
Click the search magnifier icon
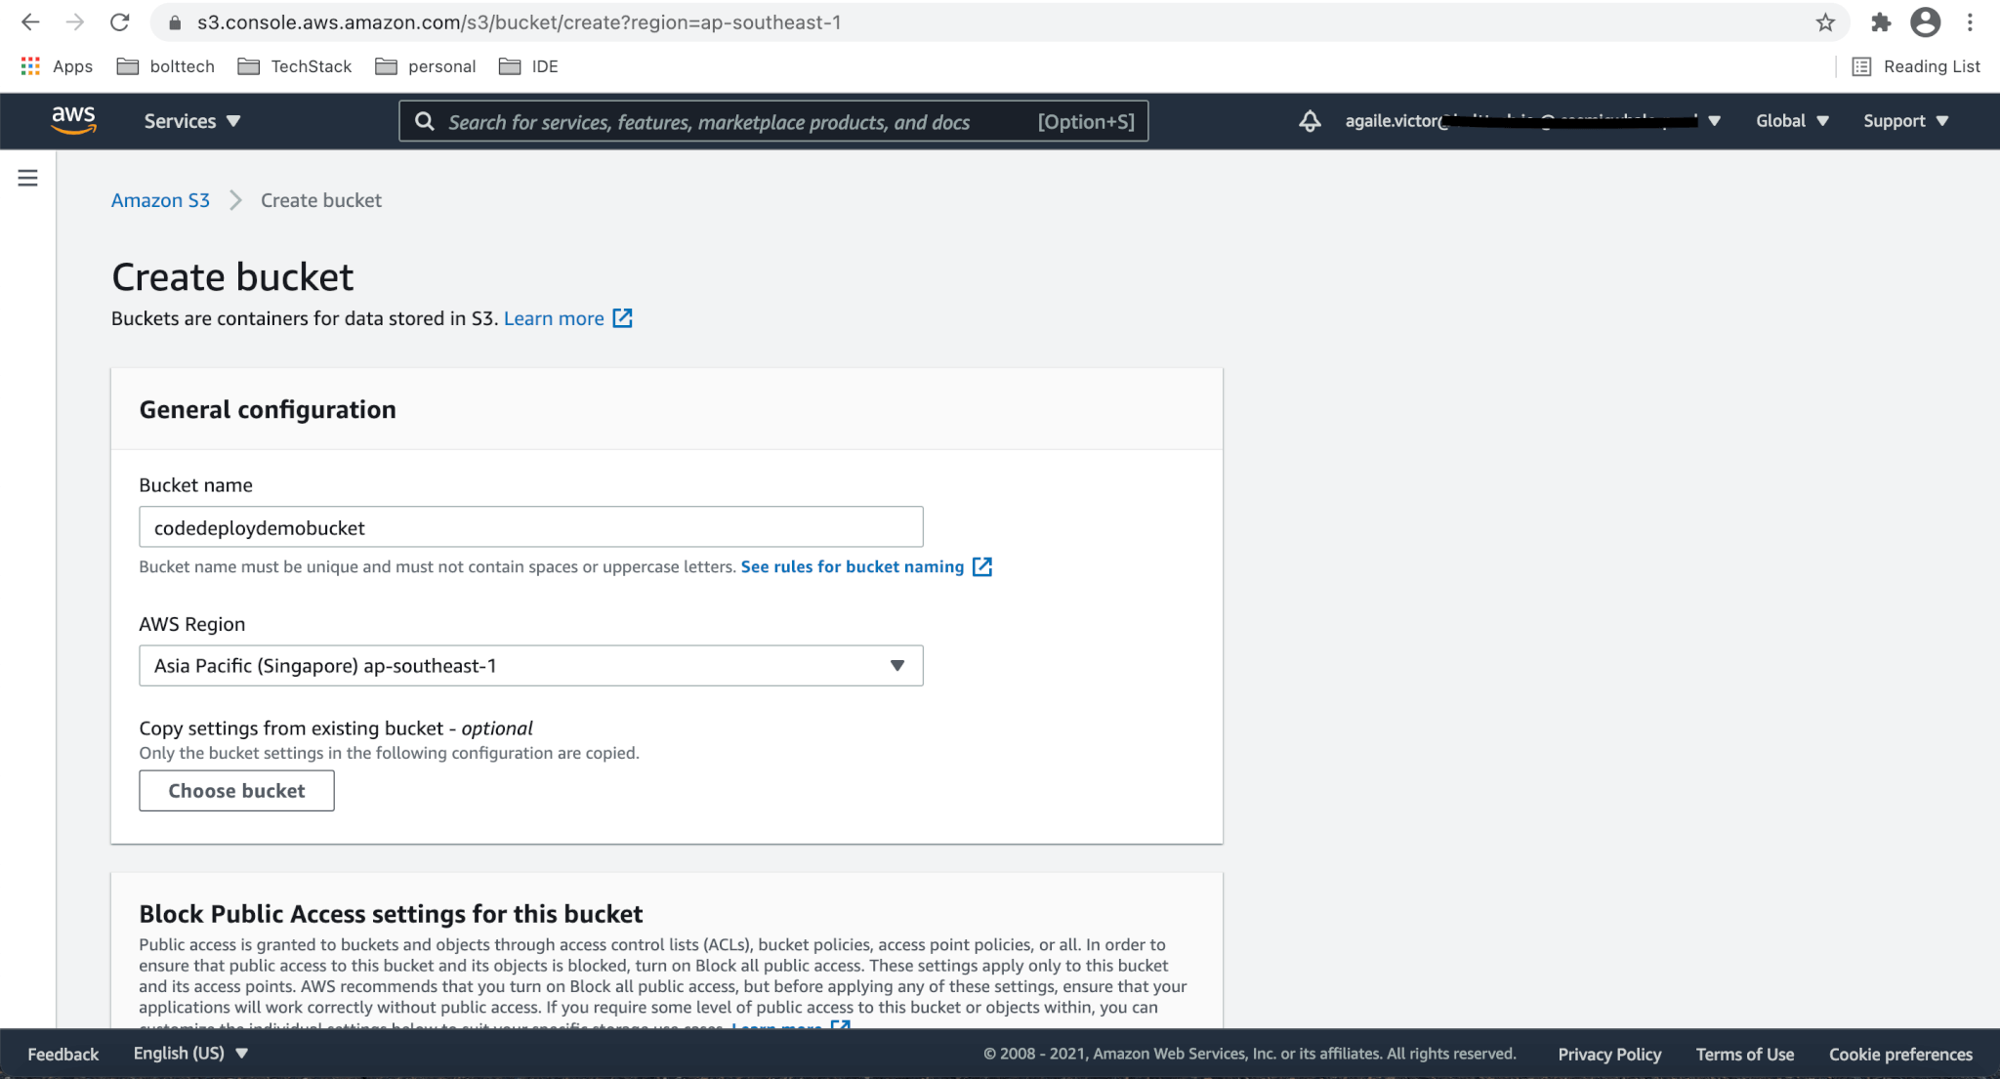point(425,121)
